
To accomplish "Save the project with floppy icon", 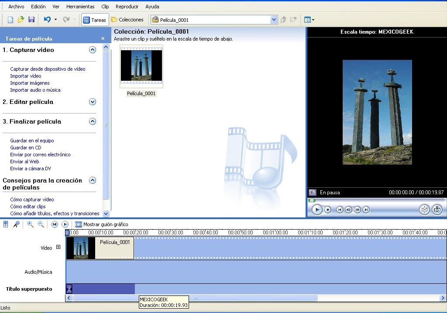I will pyautogui.click(x=31, y=20).
